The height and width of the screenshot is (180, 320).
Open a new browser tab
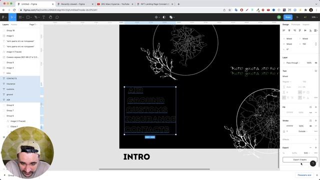pos(178,4)
